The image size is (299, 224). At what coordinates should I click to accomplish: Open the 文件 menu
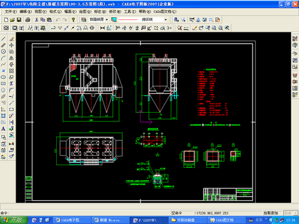[10, 11]
